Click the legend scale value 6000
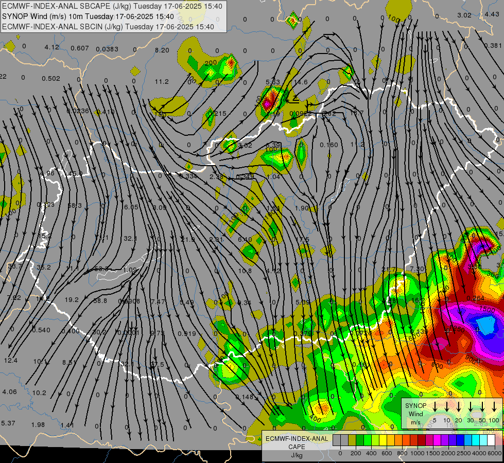The height and width of the screenshot is (463, 504). pyautogui.click(x=495, y=453)
